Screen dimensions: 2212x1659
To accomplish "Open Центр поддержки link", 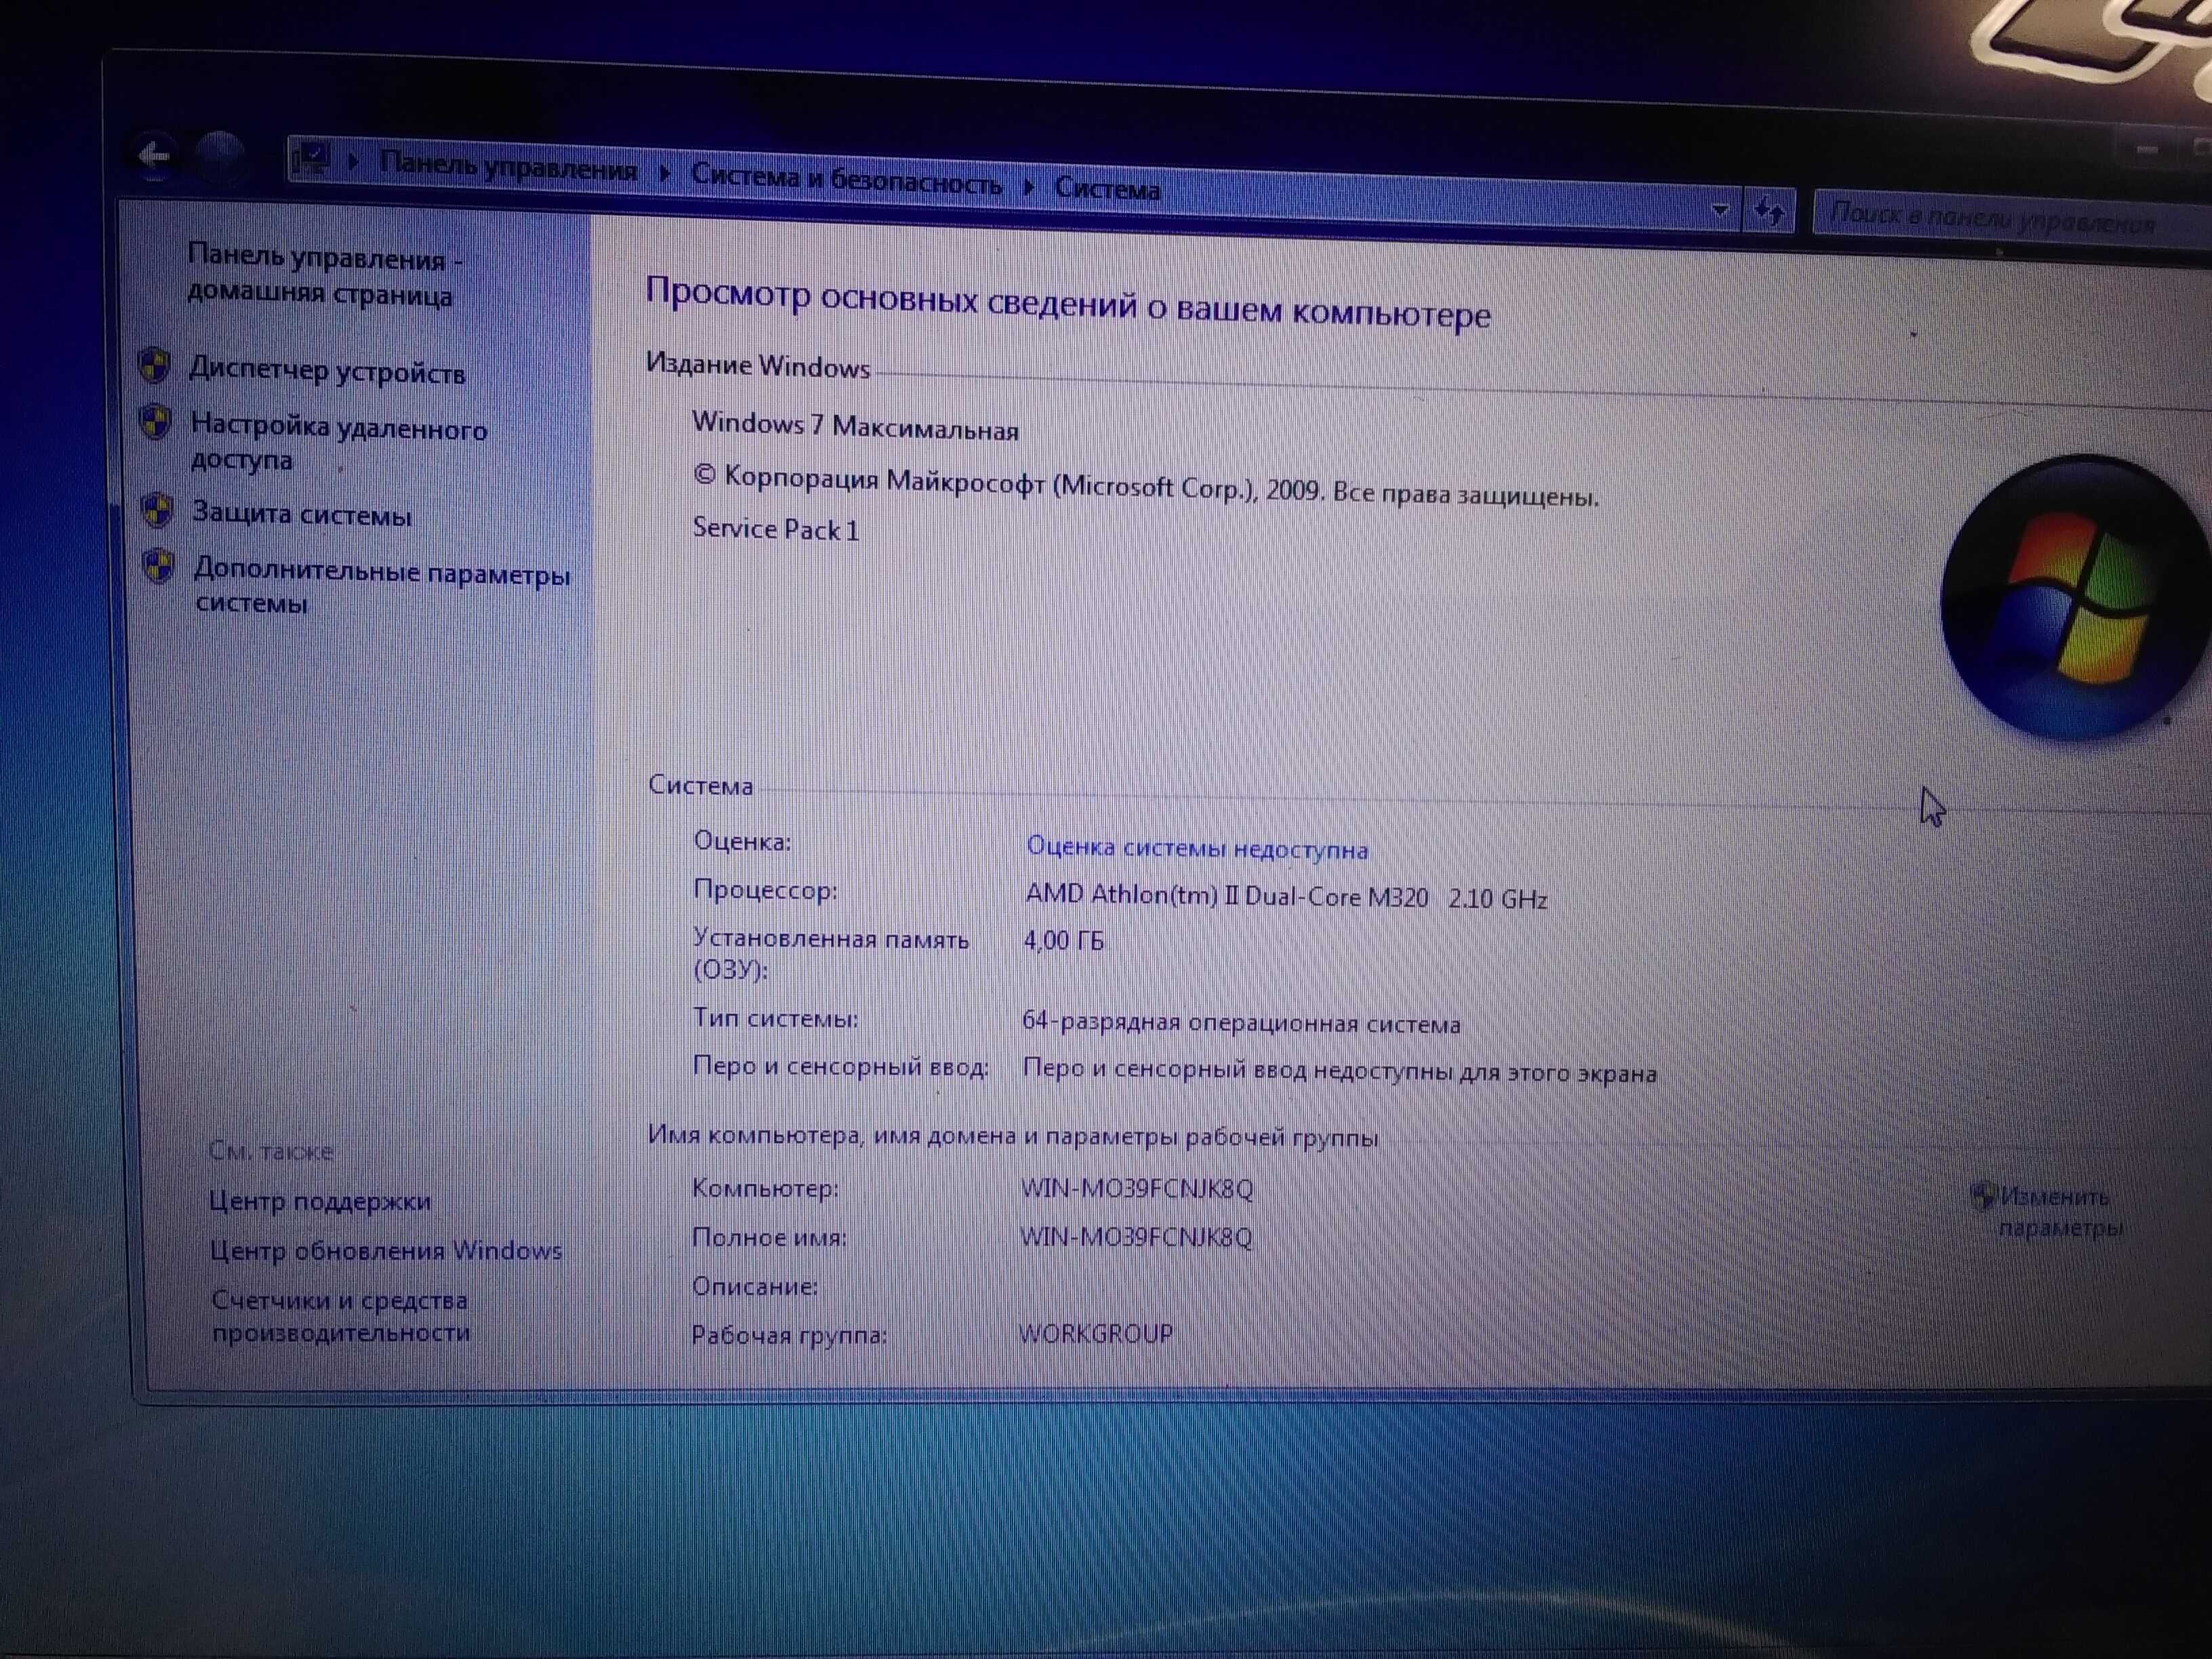I will point(320,1200).
